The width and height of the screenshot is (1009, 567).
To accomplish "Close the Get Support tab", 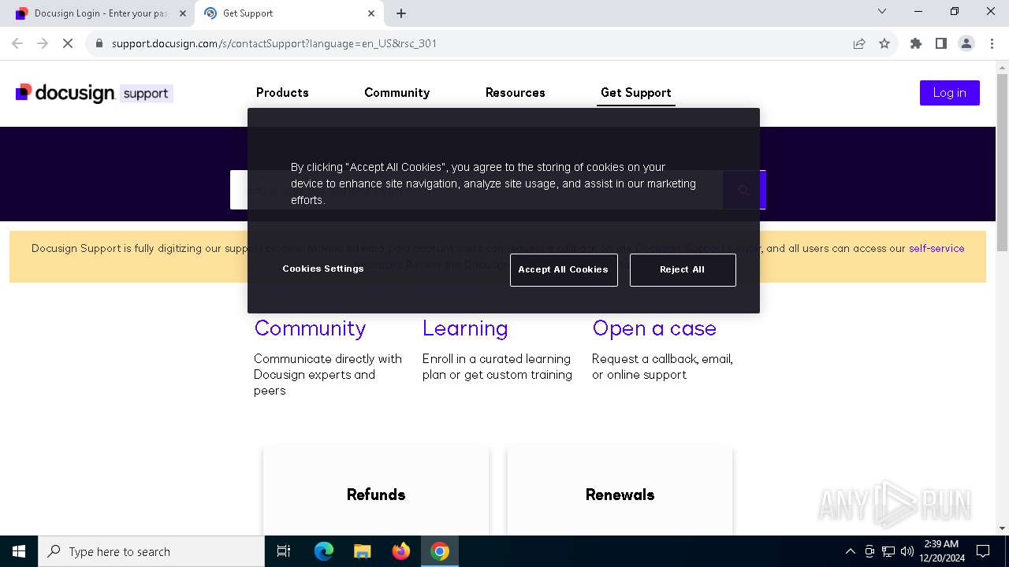I will 371,13.
